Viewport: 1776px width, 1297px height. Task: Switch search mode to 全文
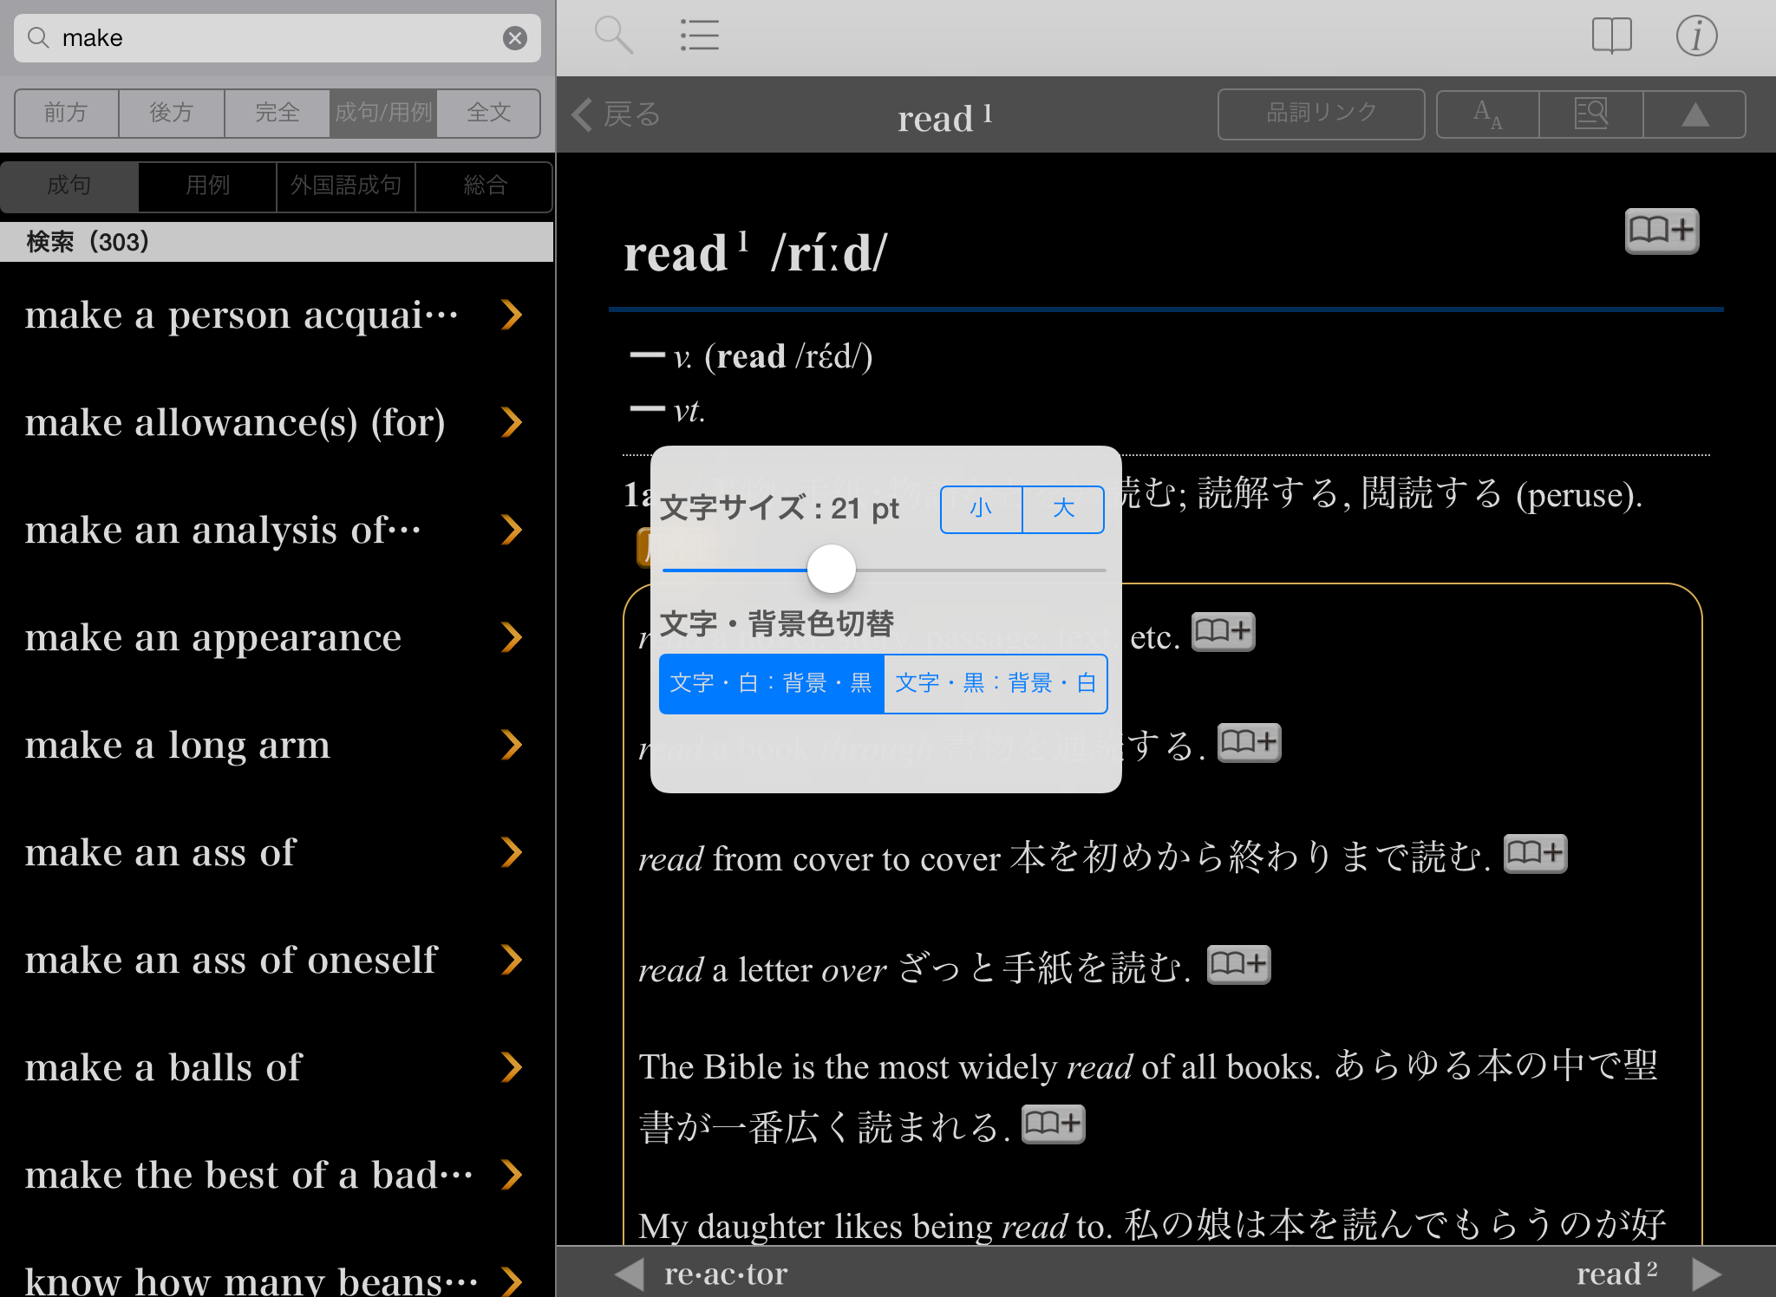(x=488, y=113)
